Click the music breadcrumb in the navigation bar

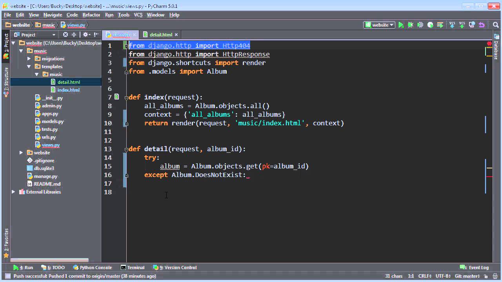click(x=45, y=25)
